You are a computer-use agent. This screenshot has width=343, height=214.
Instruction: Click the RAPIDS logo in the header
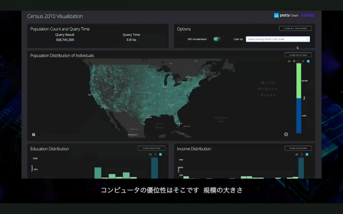tap(308, 15)
